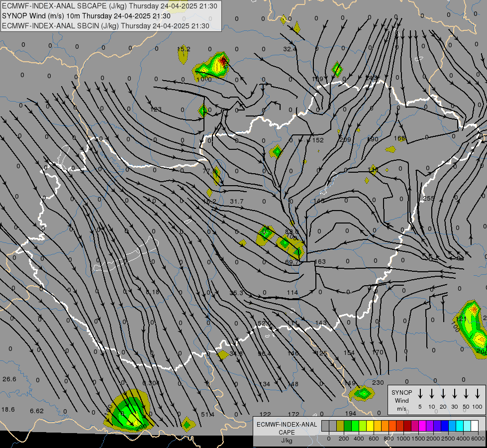Click the map value 154
The image size is (487, 448).
tap(349, 352)
